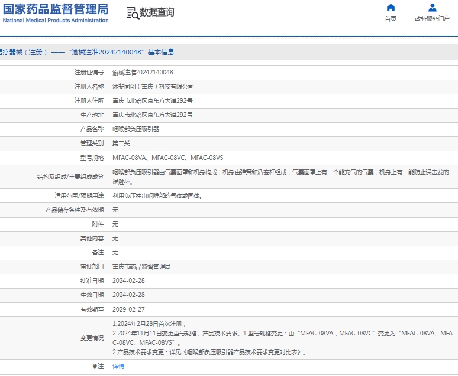
Task: Open the 详情 link
Action: pos(118,367)
